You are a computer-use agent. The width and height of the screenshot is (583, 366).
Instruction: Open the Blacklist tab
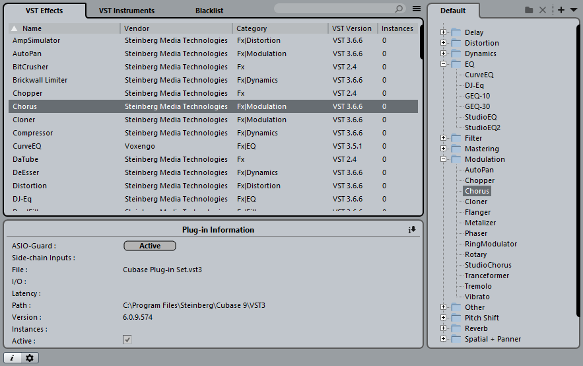coord(209,11)
